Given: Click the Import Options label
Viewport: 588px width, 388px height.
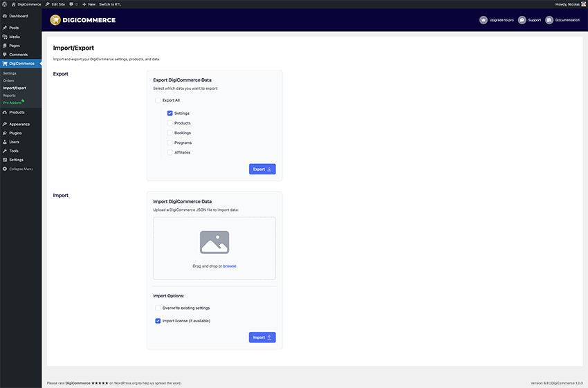Looking at the screenshot, I should point(169,296).
